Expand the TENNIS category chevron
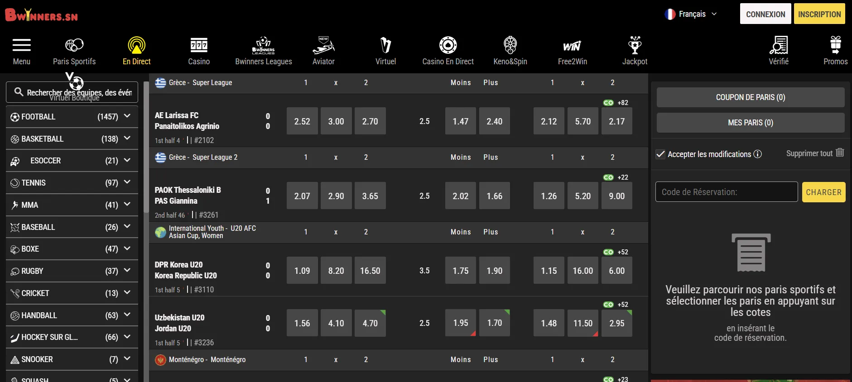The height and width of the screenshot is (382, 852). [127, 182]
